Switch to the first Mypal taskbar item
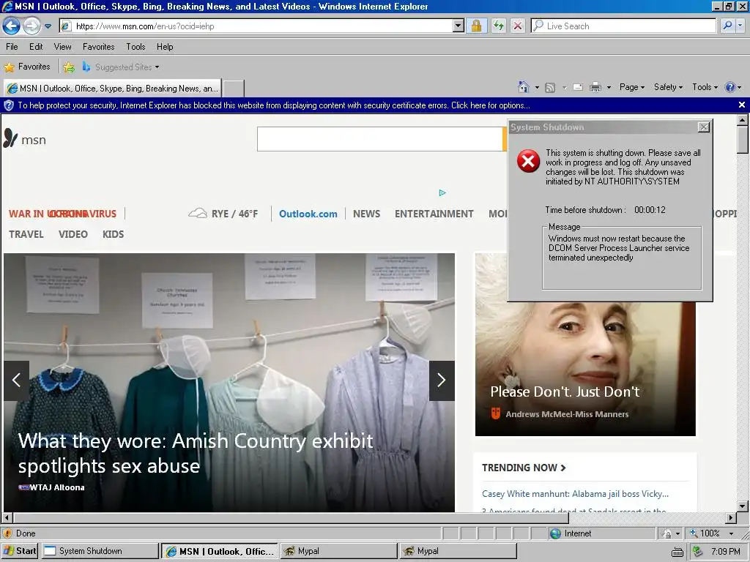This screenshot has height=562, width=750. [338, 551]
